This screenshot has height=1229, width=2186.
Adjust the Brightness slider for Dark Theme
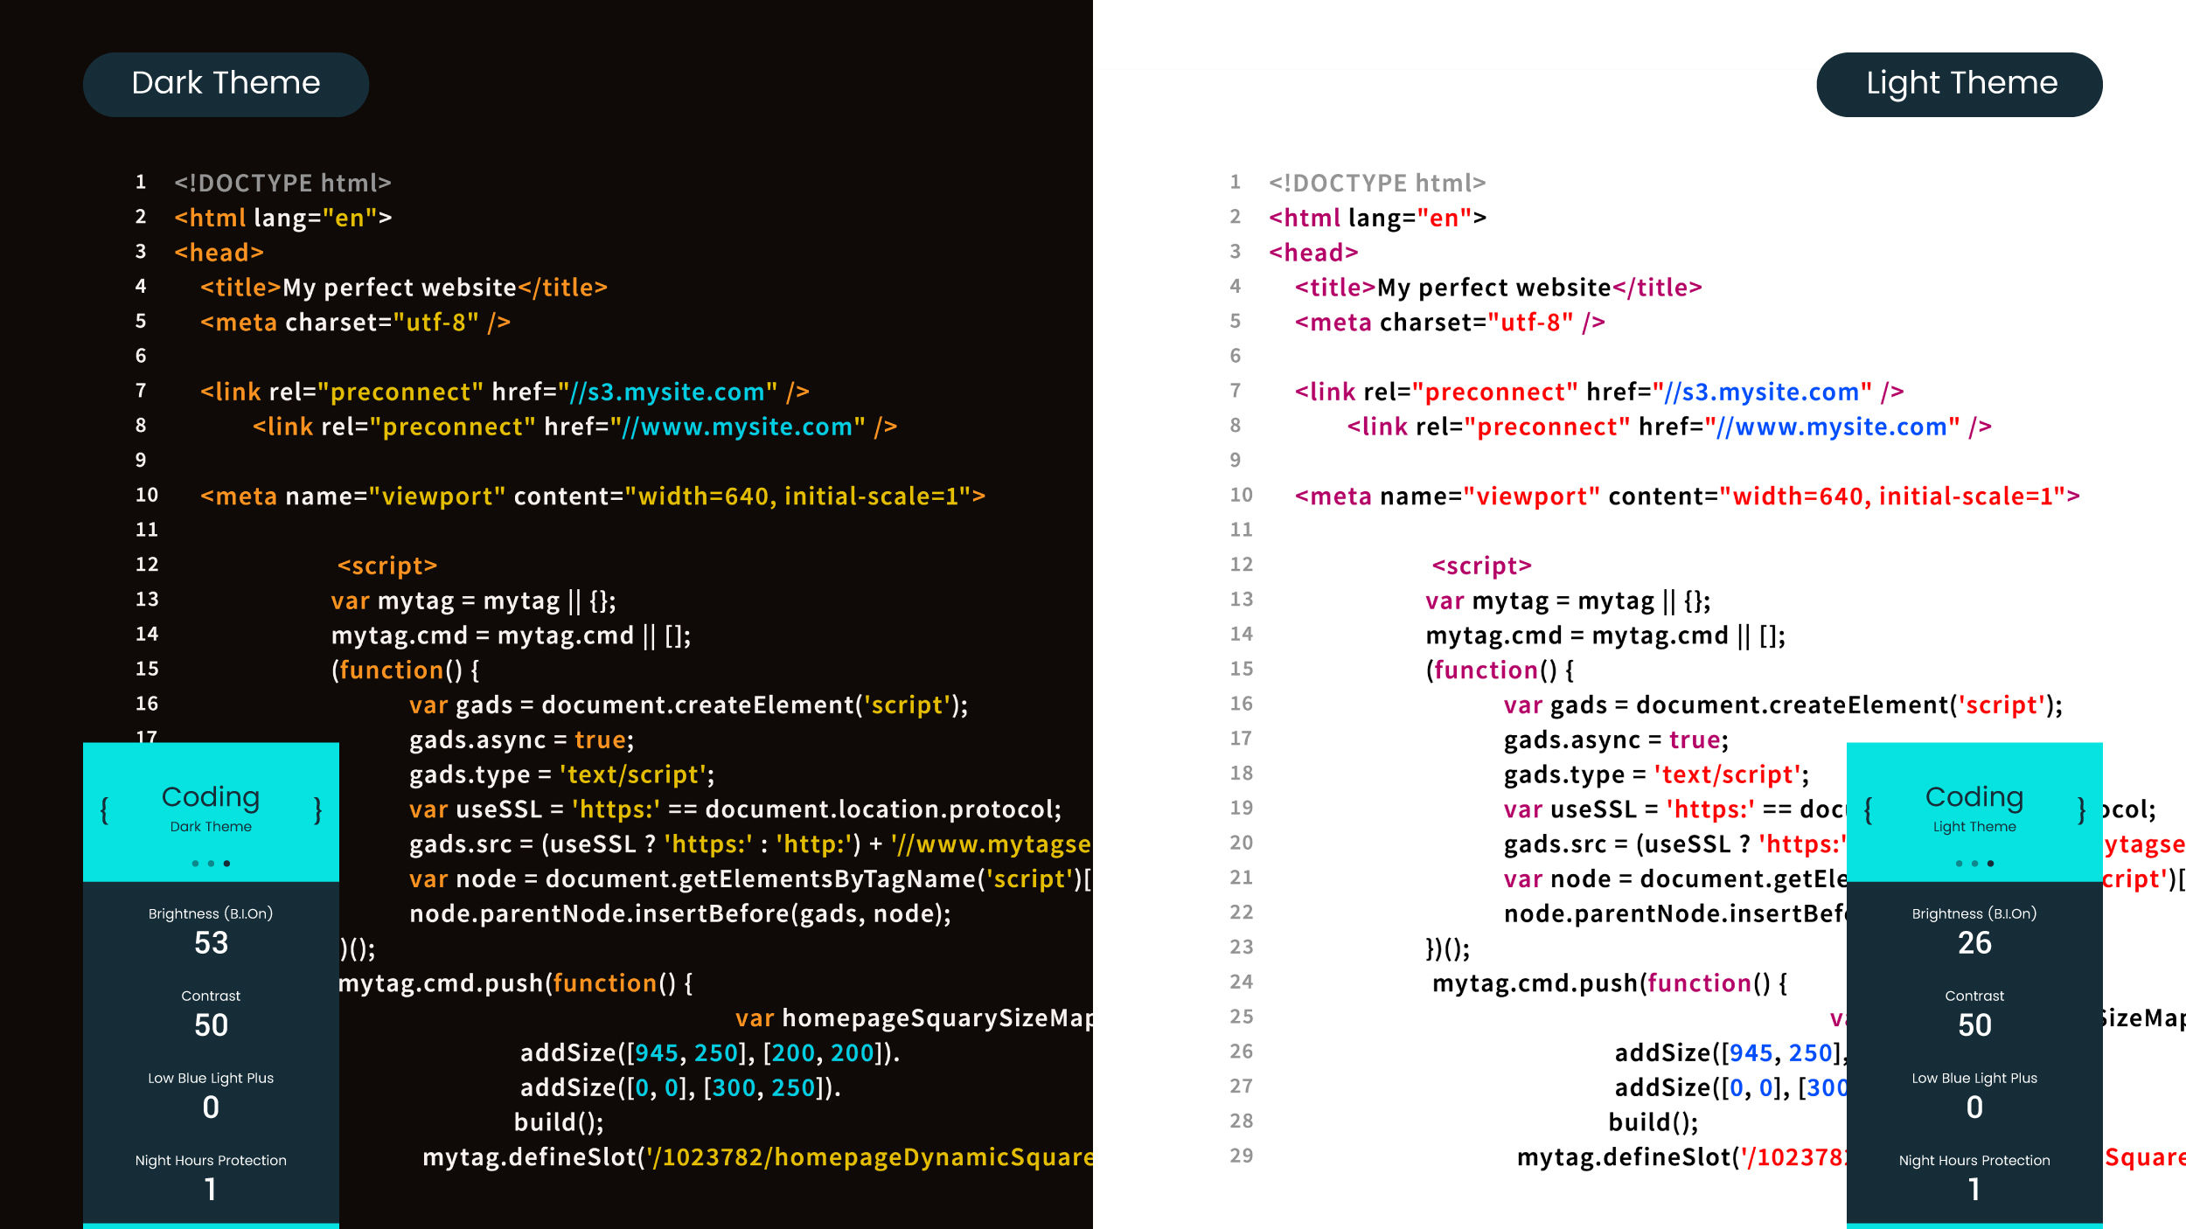[210, 941]
